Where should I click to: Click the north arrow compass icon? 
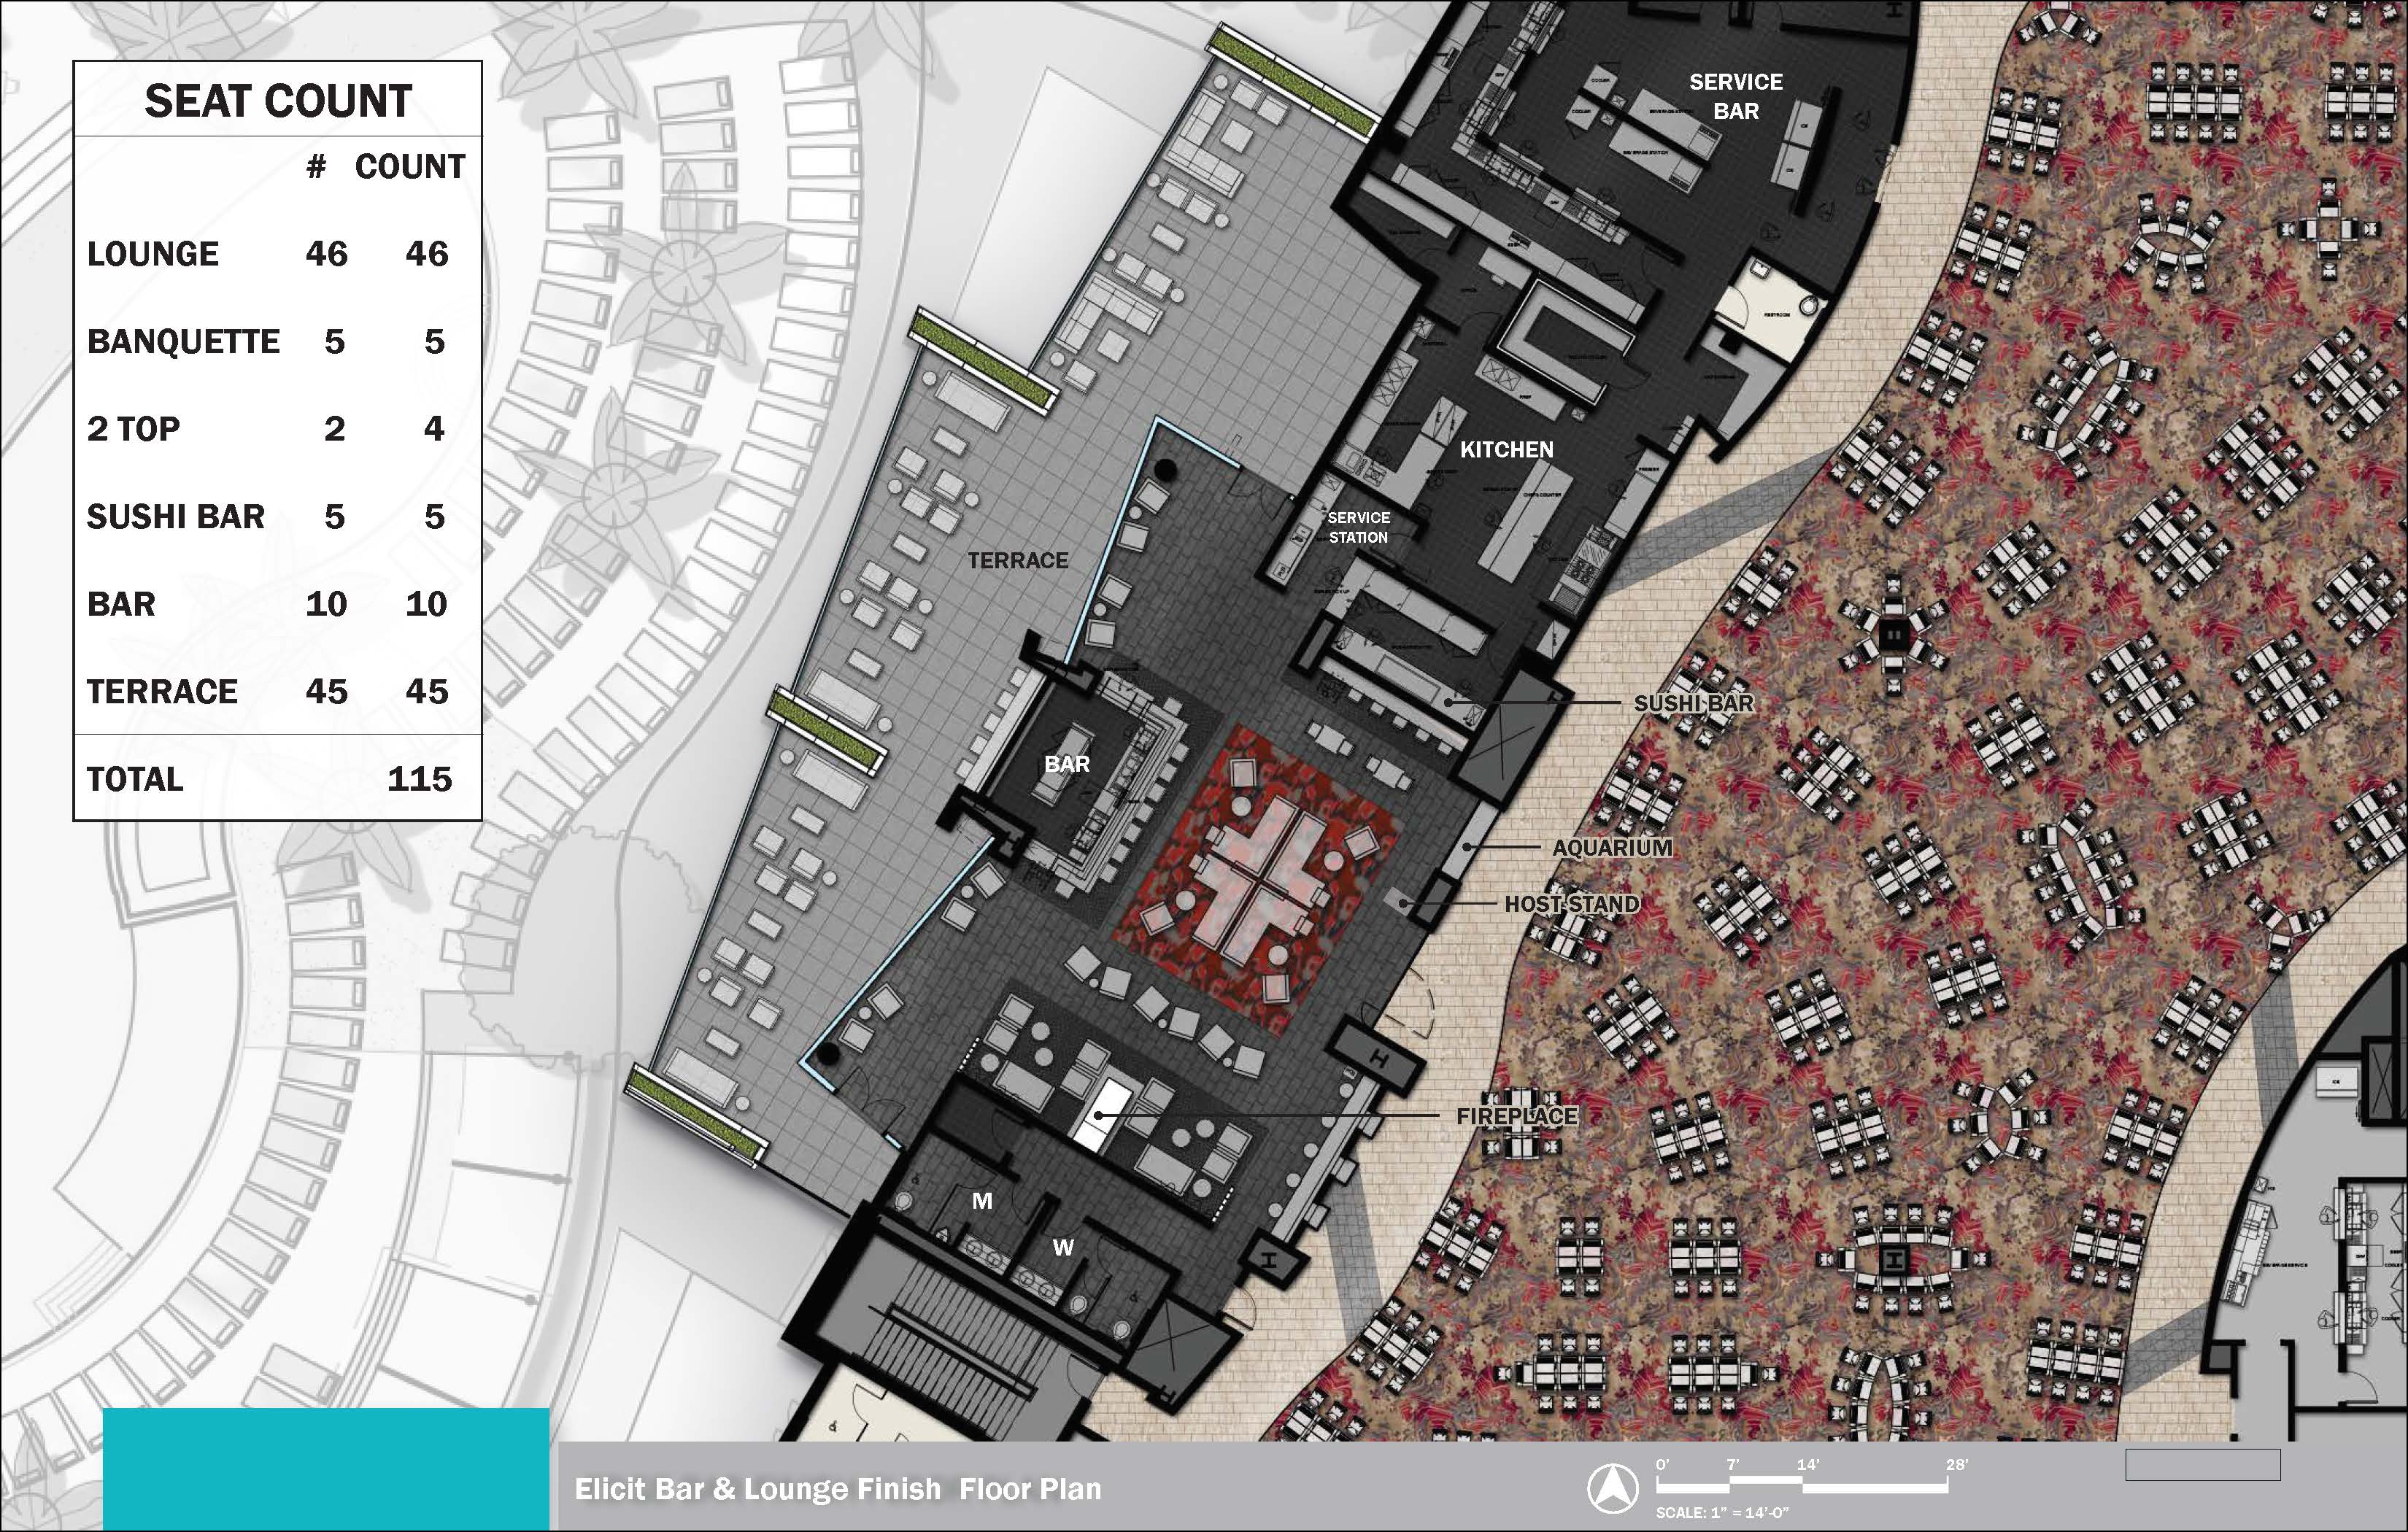click(x=1612, y=1489)
